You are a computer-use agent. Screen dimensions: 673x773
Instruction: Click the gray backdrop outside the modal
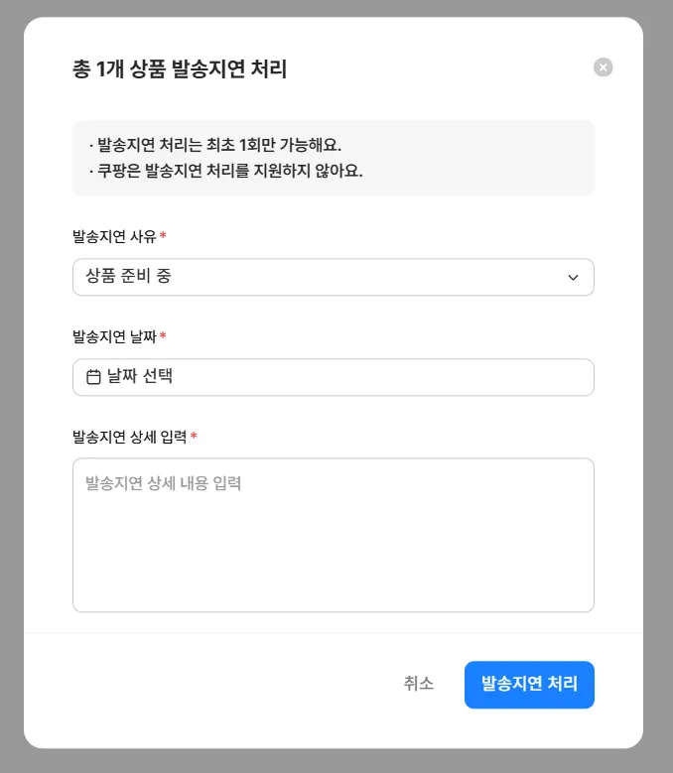pyautogui.click(x=10, y=397)
